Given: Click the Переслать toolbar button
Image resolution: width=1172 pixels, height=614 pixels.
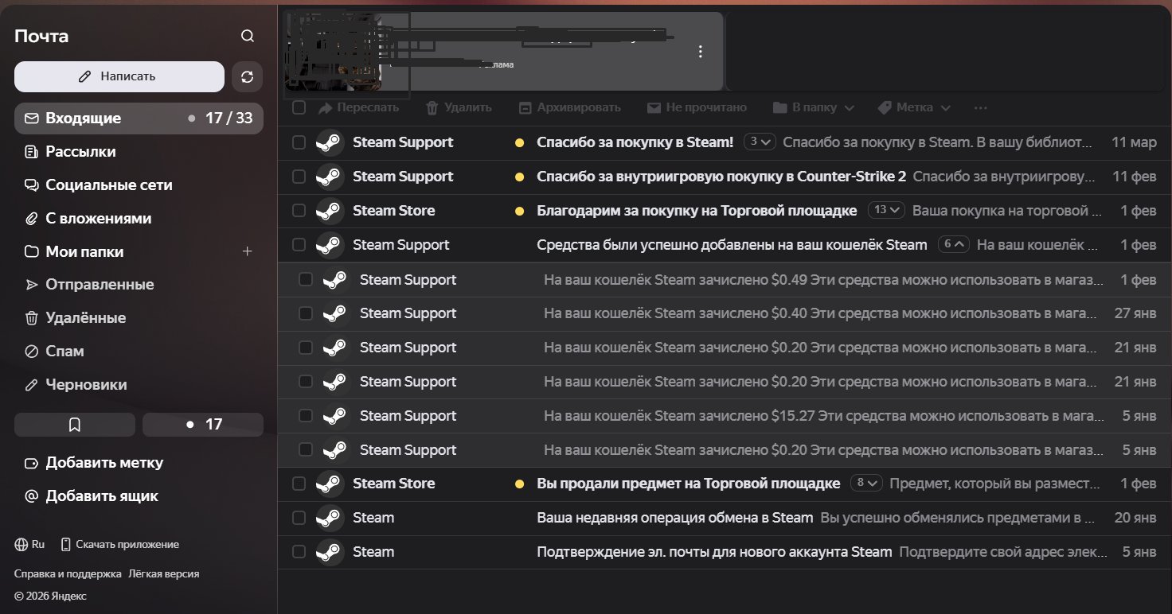Looking at the screenshot, I should [x=358, y=107].
